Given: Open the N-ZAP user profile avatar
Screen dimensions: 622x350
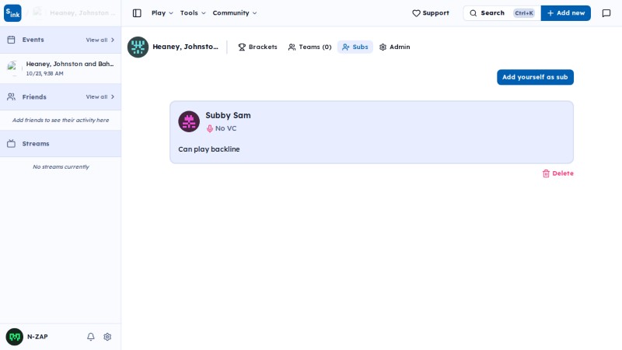Looking at the screenshot, I should (14, 337).
